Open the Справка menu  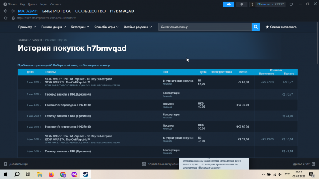56,4
